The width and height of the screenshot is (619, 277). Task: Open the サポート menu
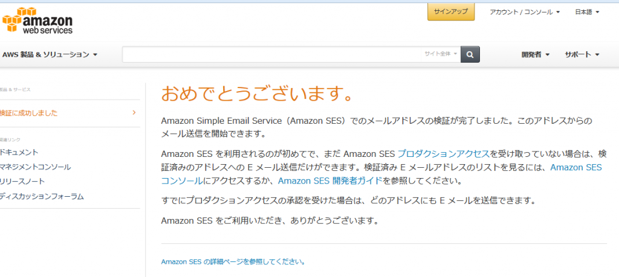pyautogui.click(x=582, y=54)
